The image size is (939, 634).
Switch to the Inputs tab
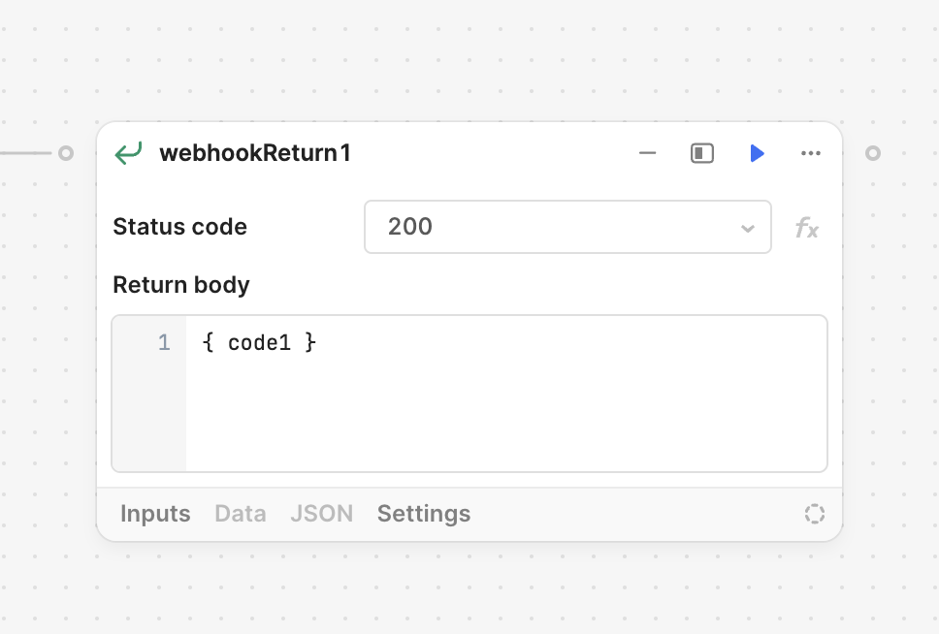(x=155, y=514)
